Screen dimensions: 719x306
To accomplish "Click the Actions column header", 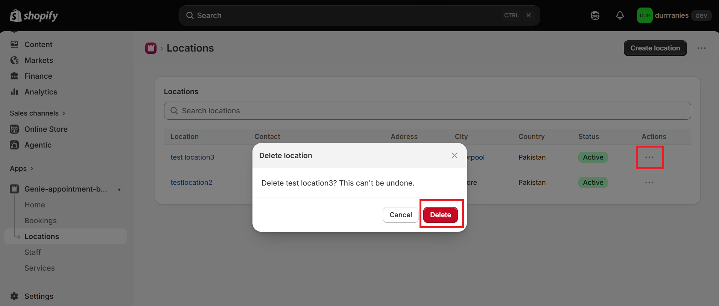I will 654,137.
